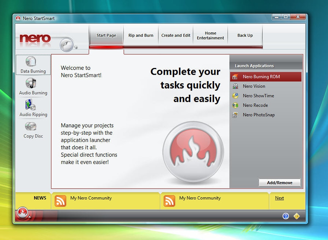Screen dimensions: 328x240
Task: Open Audio Burning from the sidebar
Action: tap(31, 83)
